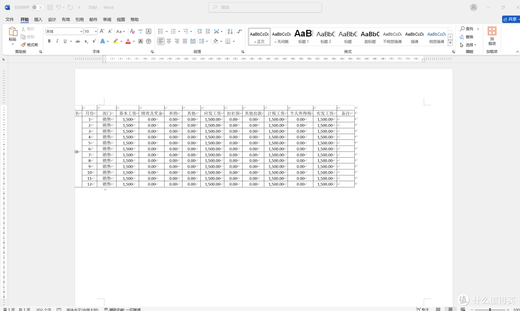Open the font size dropdown
Image resolution: width=520 pixels, height=311 pixels.
96,31
